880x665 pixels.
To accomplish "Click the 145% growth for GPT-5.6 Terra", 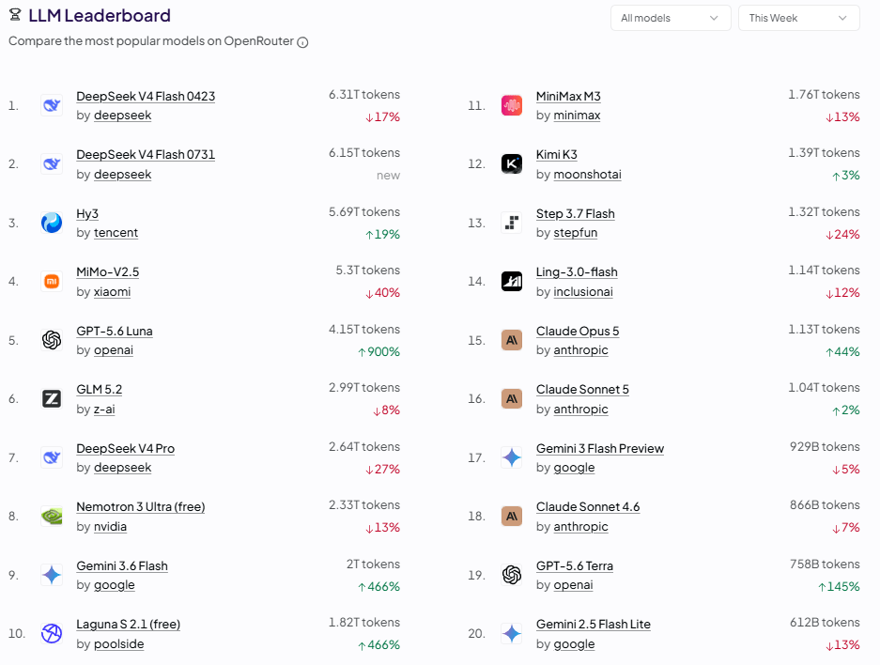I will pos(839,586).
